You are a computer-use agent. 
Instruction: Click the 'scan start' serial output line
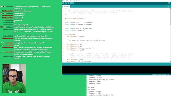[x=91, y=87]
